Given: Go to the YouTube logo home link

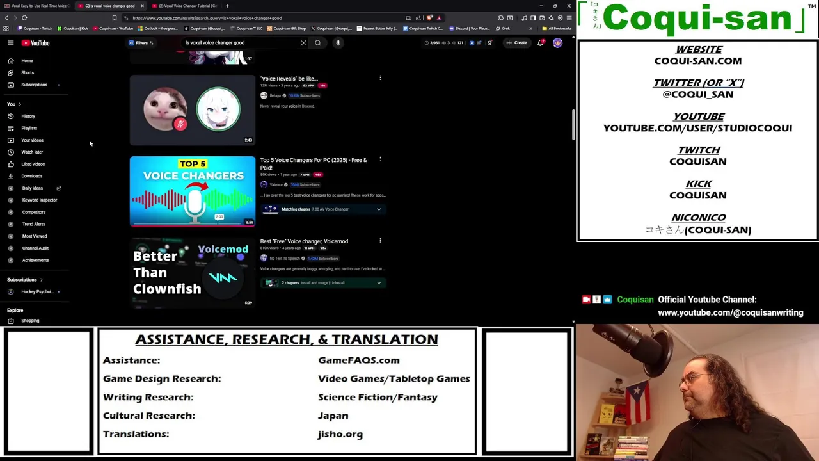Looking at the screenshot, I should point(35,43).
